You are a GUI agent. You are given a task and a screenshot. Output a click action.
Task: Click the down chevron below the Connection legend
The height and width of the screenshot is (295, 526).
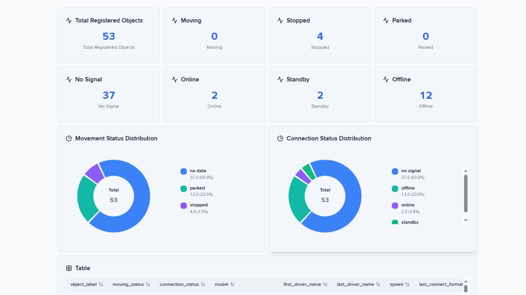coord(466,220)
